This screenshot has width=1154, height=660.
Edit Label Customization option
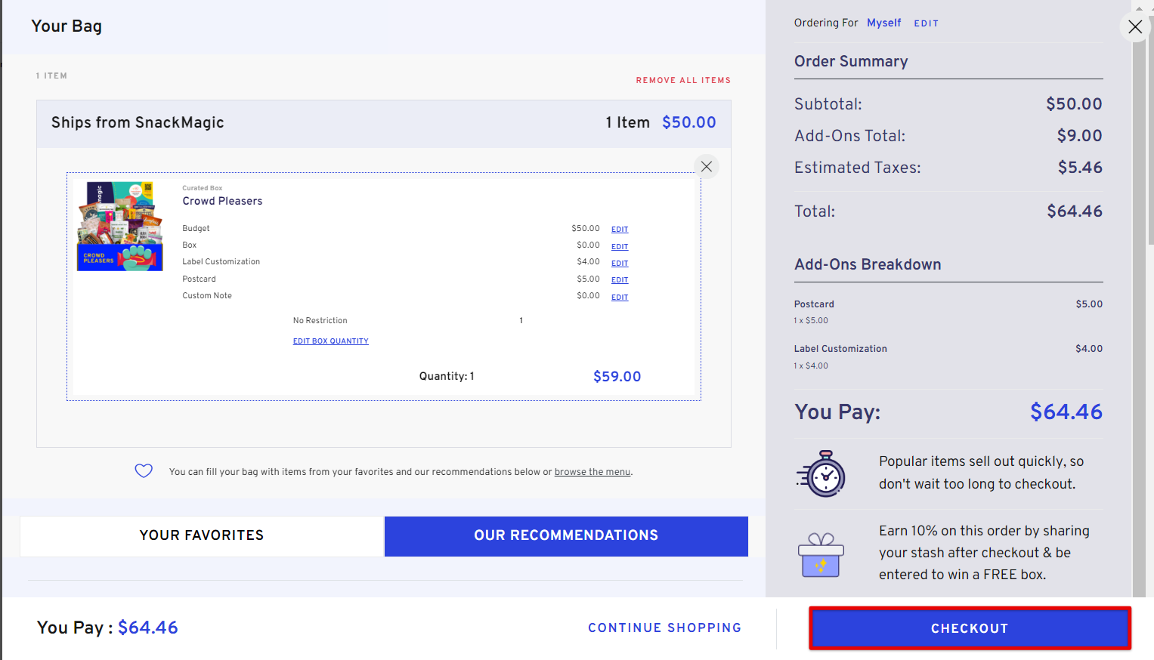tap(620, 264)
